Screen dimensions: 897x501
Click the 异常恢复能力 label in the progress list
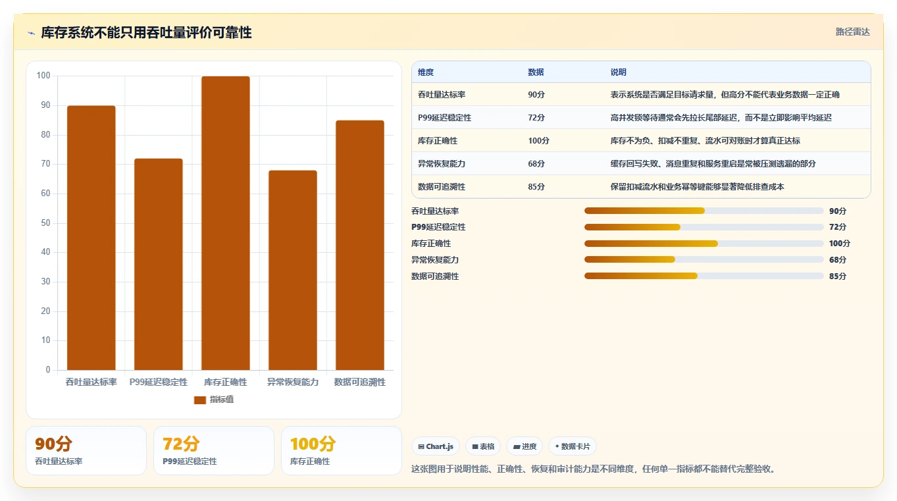coord(435,260)
